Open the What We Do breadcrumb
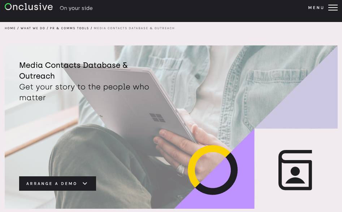Viewport: 342px width, 212px height. pyautogui.click(x=33, y=28)
